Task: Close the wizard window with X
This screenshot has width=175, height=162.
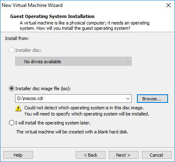Action: click(x=168, y=5)
